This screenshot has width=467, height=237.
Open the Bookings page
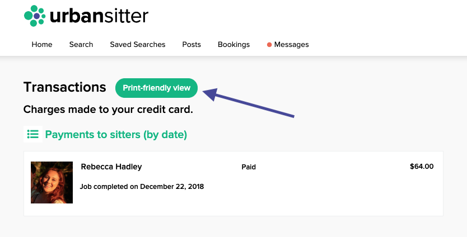[234, 44]
